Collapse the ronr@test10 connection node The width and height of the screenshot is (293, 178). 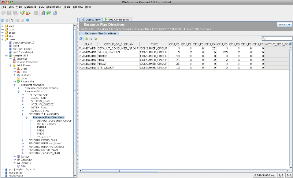[6, 55]
